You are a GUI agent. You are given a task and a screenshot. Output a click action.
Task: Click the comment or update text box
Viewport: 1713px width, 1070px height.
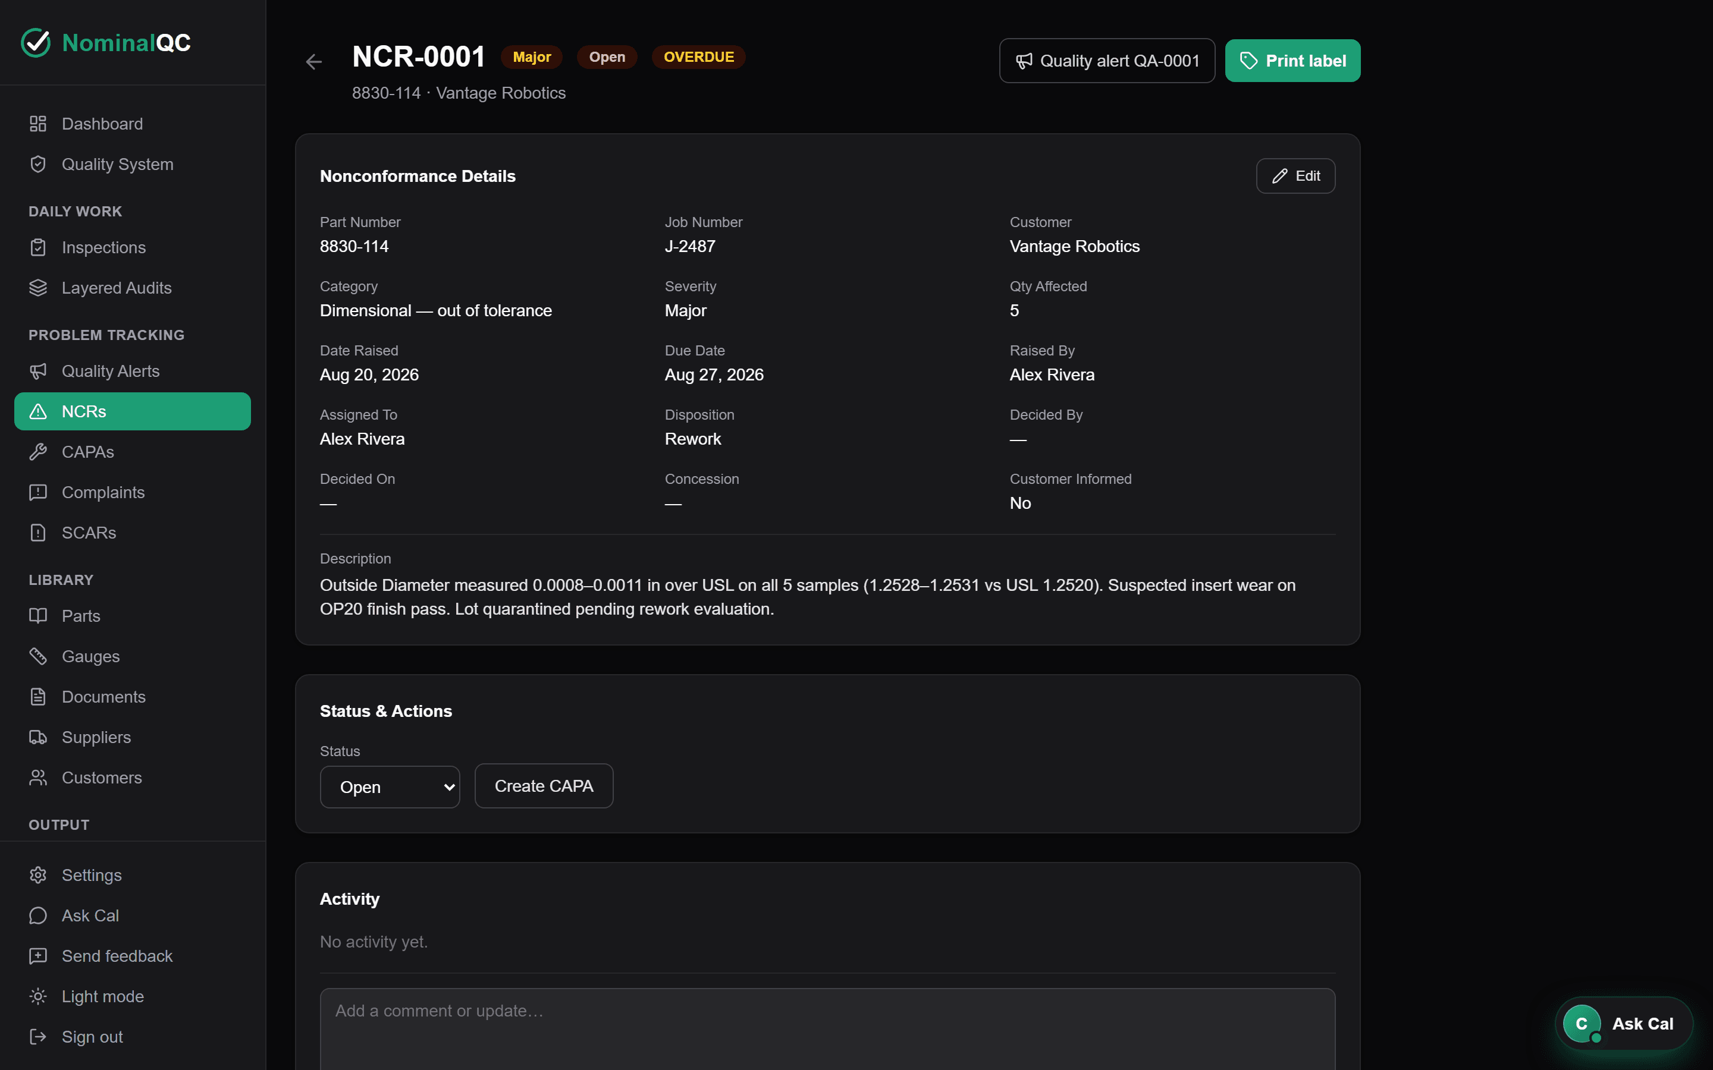827,1029
